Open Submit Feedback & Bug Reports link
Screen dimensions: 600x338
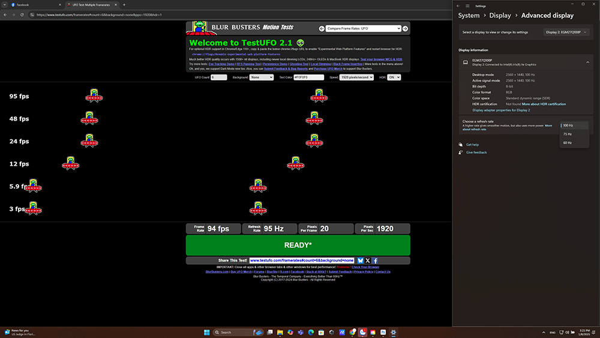[x=286, y=69]
